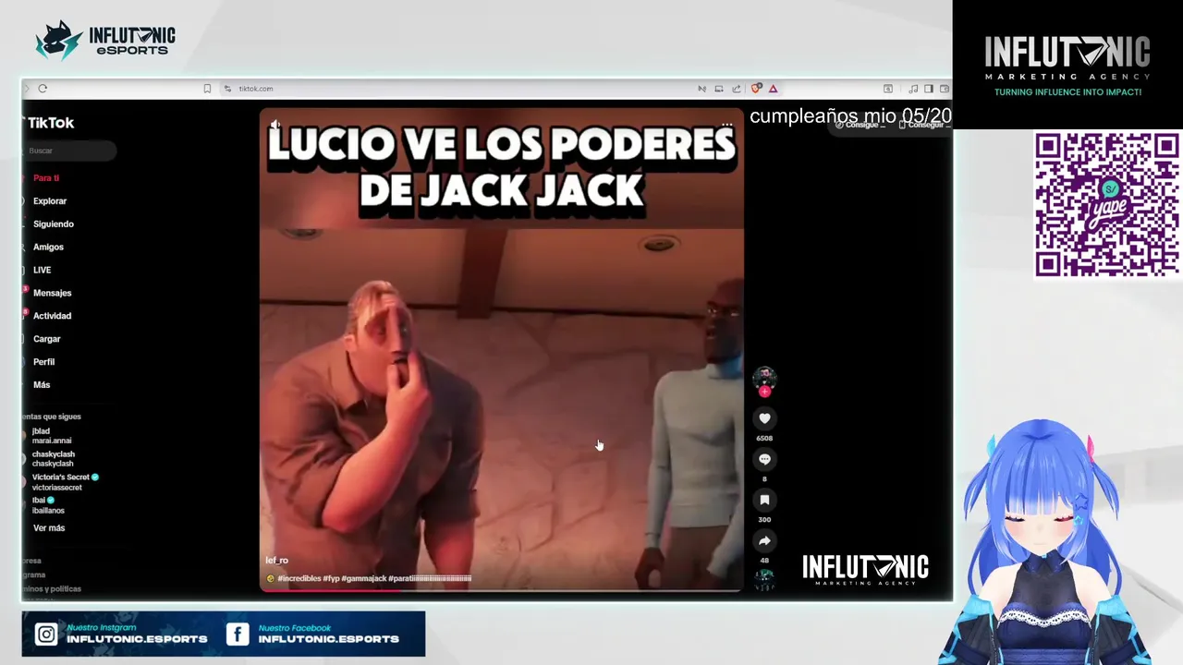
Task: Open Actividad notifications in the sidebar
Action: pos(52,316)
